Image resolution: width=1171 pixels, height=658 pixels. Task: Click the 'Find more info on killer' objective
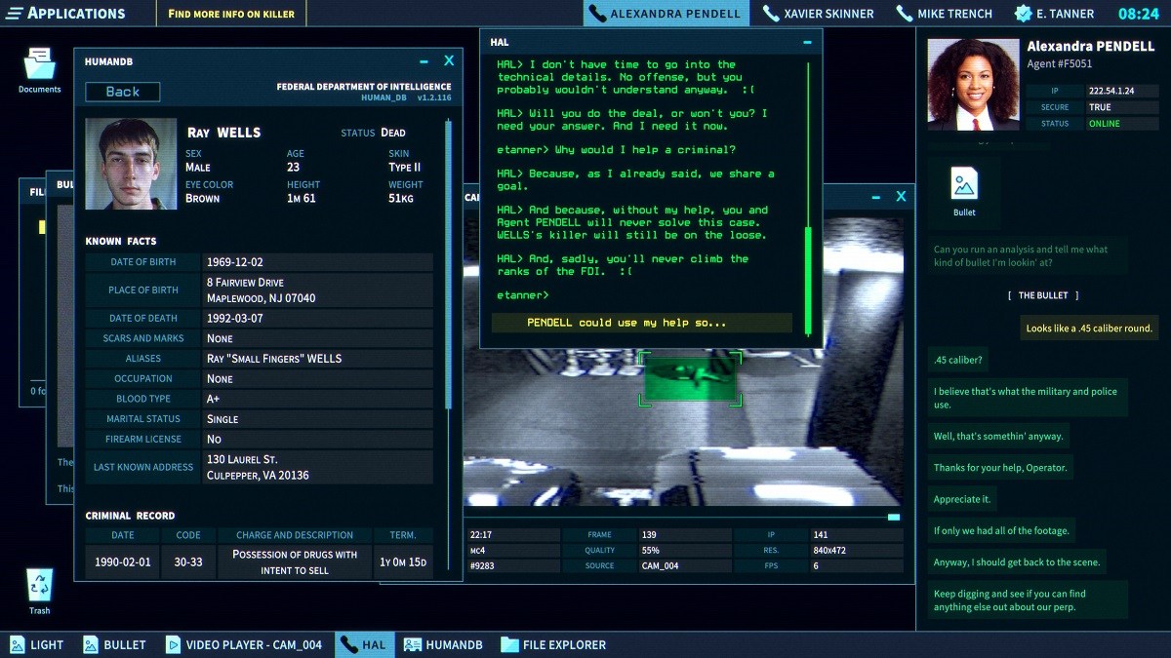pos(231,14)
